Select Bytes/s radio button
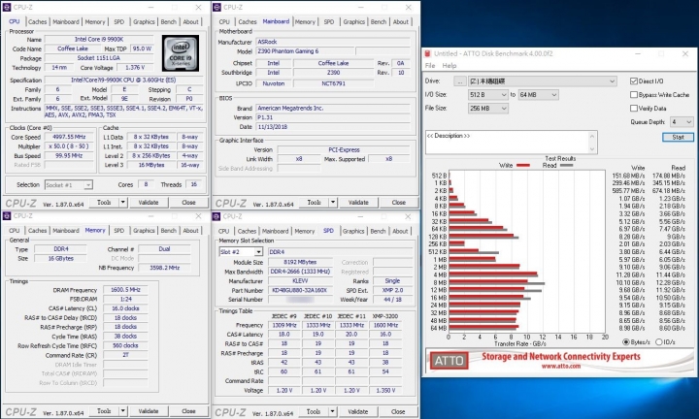Viewport: 699px width, 419px height. tap(626, 342)
